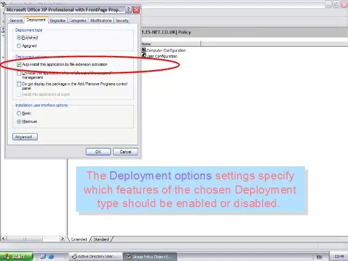The image size is (348, 261).
Task: Toggle Auto-install by file extension activation
Action: coord(19,64)
